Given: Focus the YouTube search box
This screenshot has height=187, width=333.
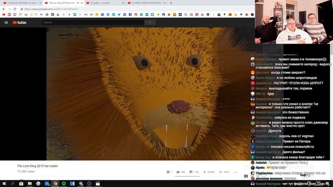Looking at the screenshot, I should [x=93, y=22].
